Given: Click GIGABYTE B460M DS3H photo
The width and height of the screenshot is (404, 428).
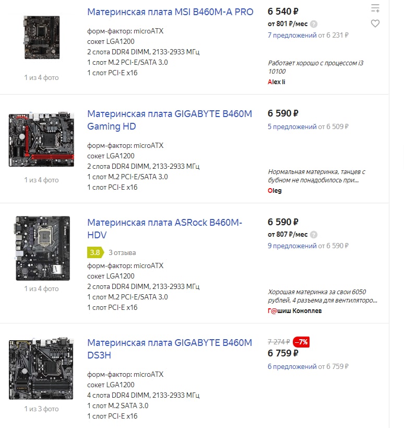Looking at the screenshot, I should point(41,368).
